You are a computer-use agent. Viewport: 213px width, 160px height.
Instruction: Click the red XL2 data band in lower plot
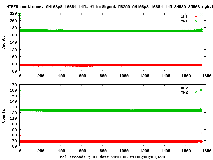point(111,141)
